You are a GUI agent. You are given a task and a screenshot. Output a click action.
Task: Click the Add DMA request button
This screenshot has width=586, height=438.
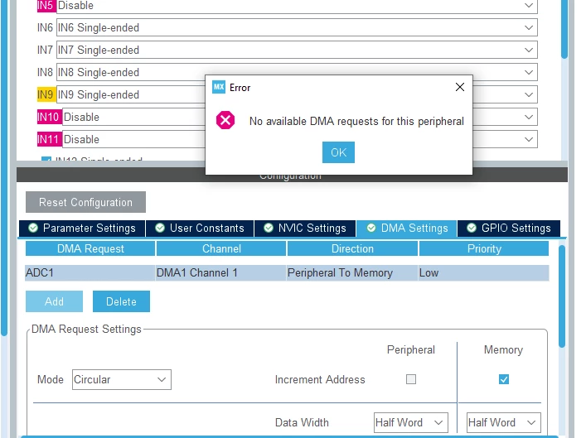click(54, 301)
